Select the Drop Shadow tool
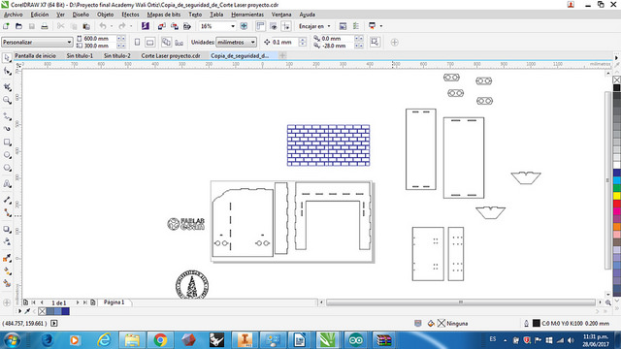Viewport: 621px width, 349px height. (x=7, y=229)
